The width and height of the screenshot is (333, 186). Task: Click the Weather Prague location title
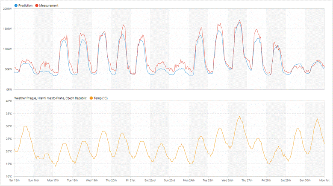[x=50, y=98]
